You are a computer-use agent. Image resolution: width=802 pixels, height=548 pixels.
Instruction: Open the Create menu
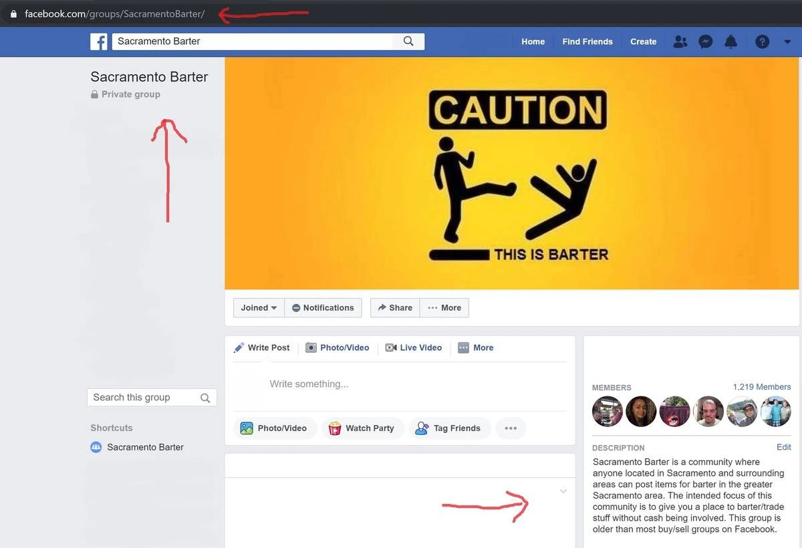pos(643,41)
